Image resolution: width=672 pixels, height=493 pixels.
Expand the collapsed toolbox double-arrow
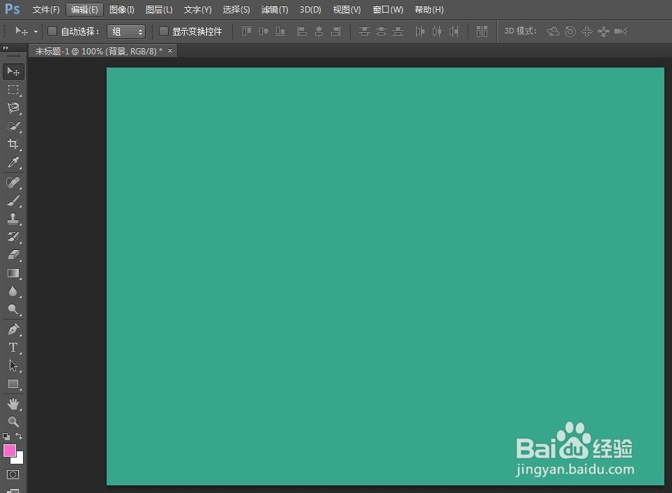tap(6, 48)
